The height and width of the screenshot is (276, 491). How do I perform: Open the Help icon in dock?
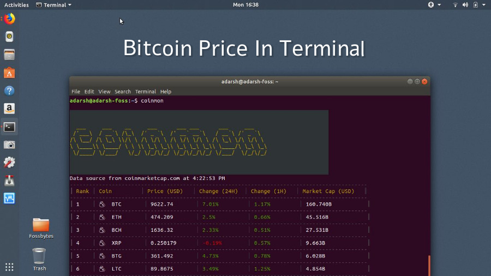pos(9,91)
